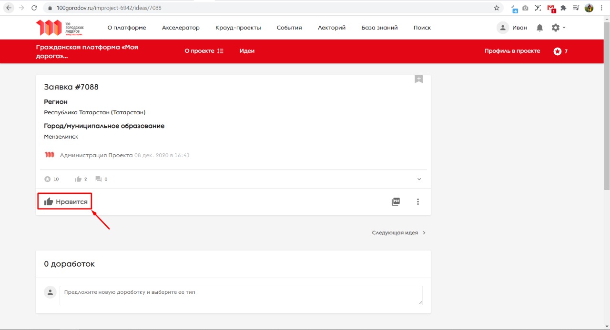Click the thumbs-up likes count icon
Viewport: 610px width, 330px height.
78,179
